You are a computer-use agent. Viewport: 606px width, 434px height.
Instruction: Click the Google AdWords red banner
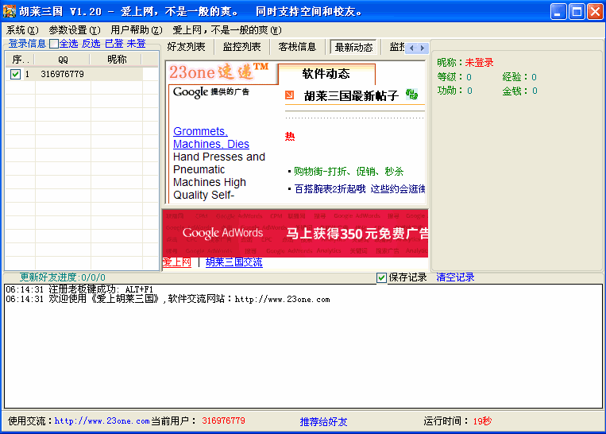[295, 233]
